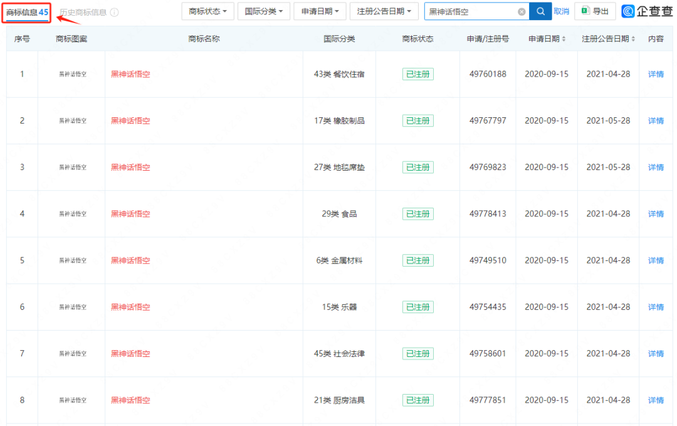Click the blue search magnifier icon
This screenshot has height=426, width=677.
coord(540,11)
